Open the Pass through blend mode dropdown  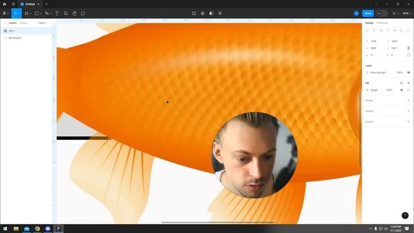click(380, 72)
